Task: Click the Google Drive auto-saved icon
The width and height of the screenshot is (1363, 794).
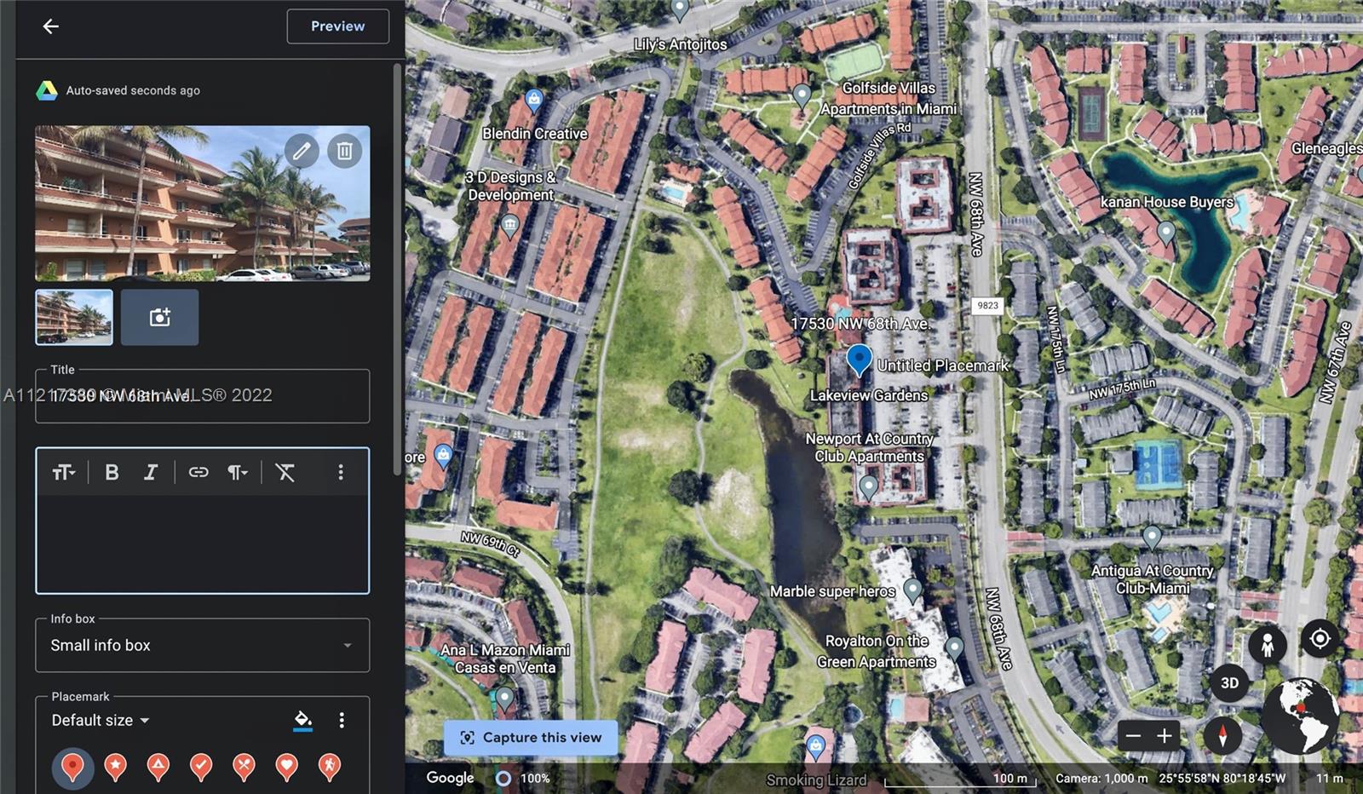Action: [x=47, y=90]
